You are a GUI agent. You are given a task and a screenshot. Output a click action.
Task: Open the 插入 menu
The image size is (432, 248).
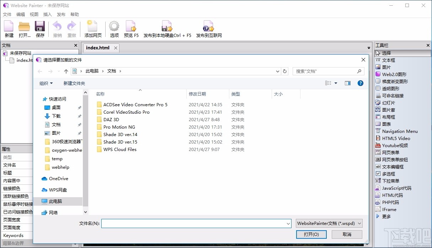pos(47,15)
